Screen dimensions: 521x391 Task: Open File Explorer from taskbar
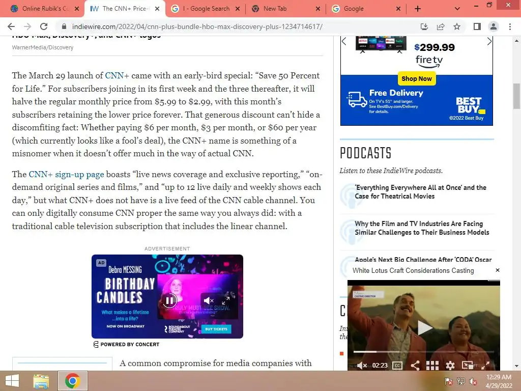pos(41,381)
